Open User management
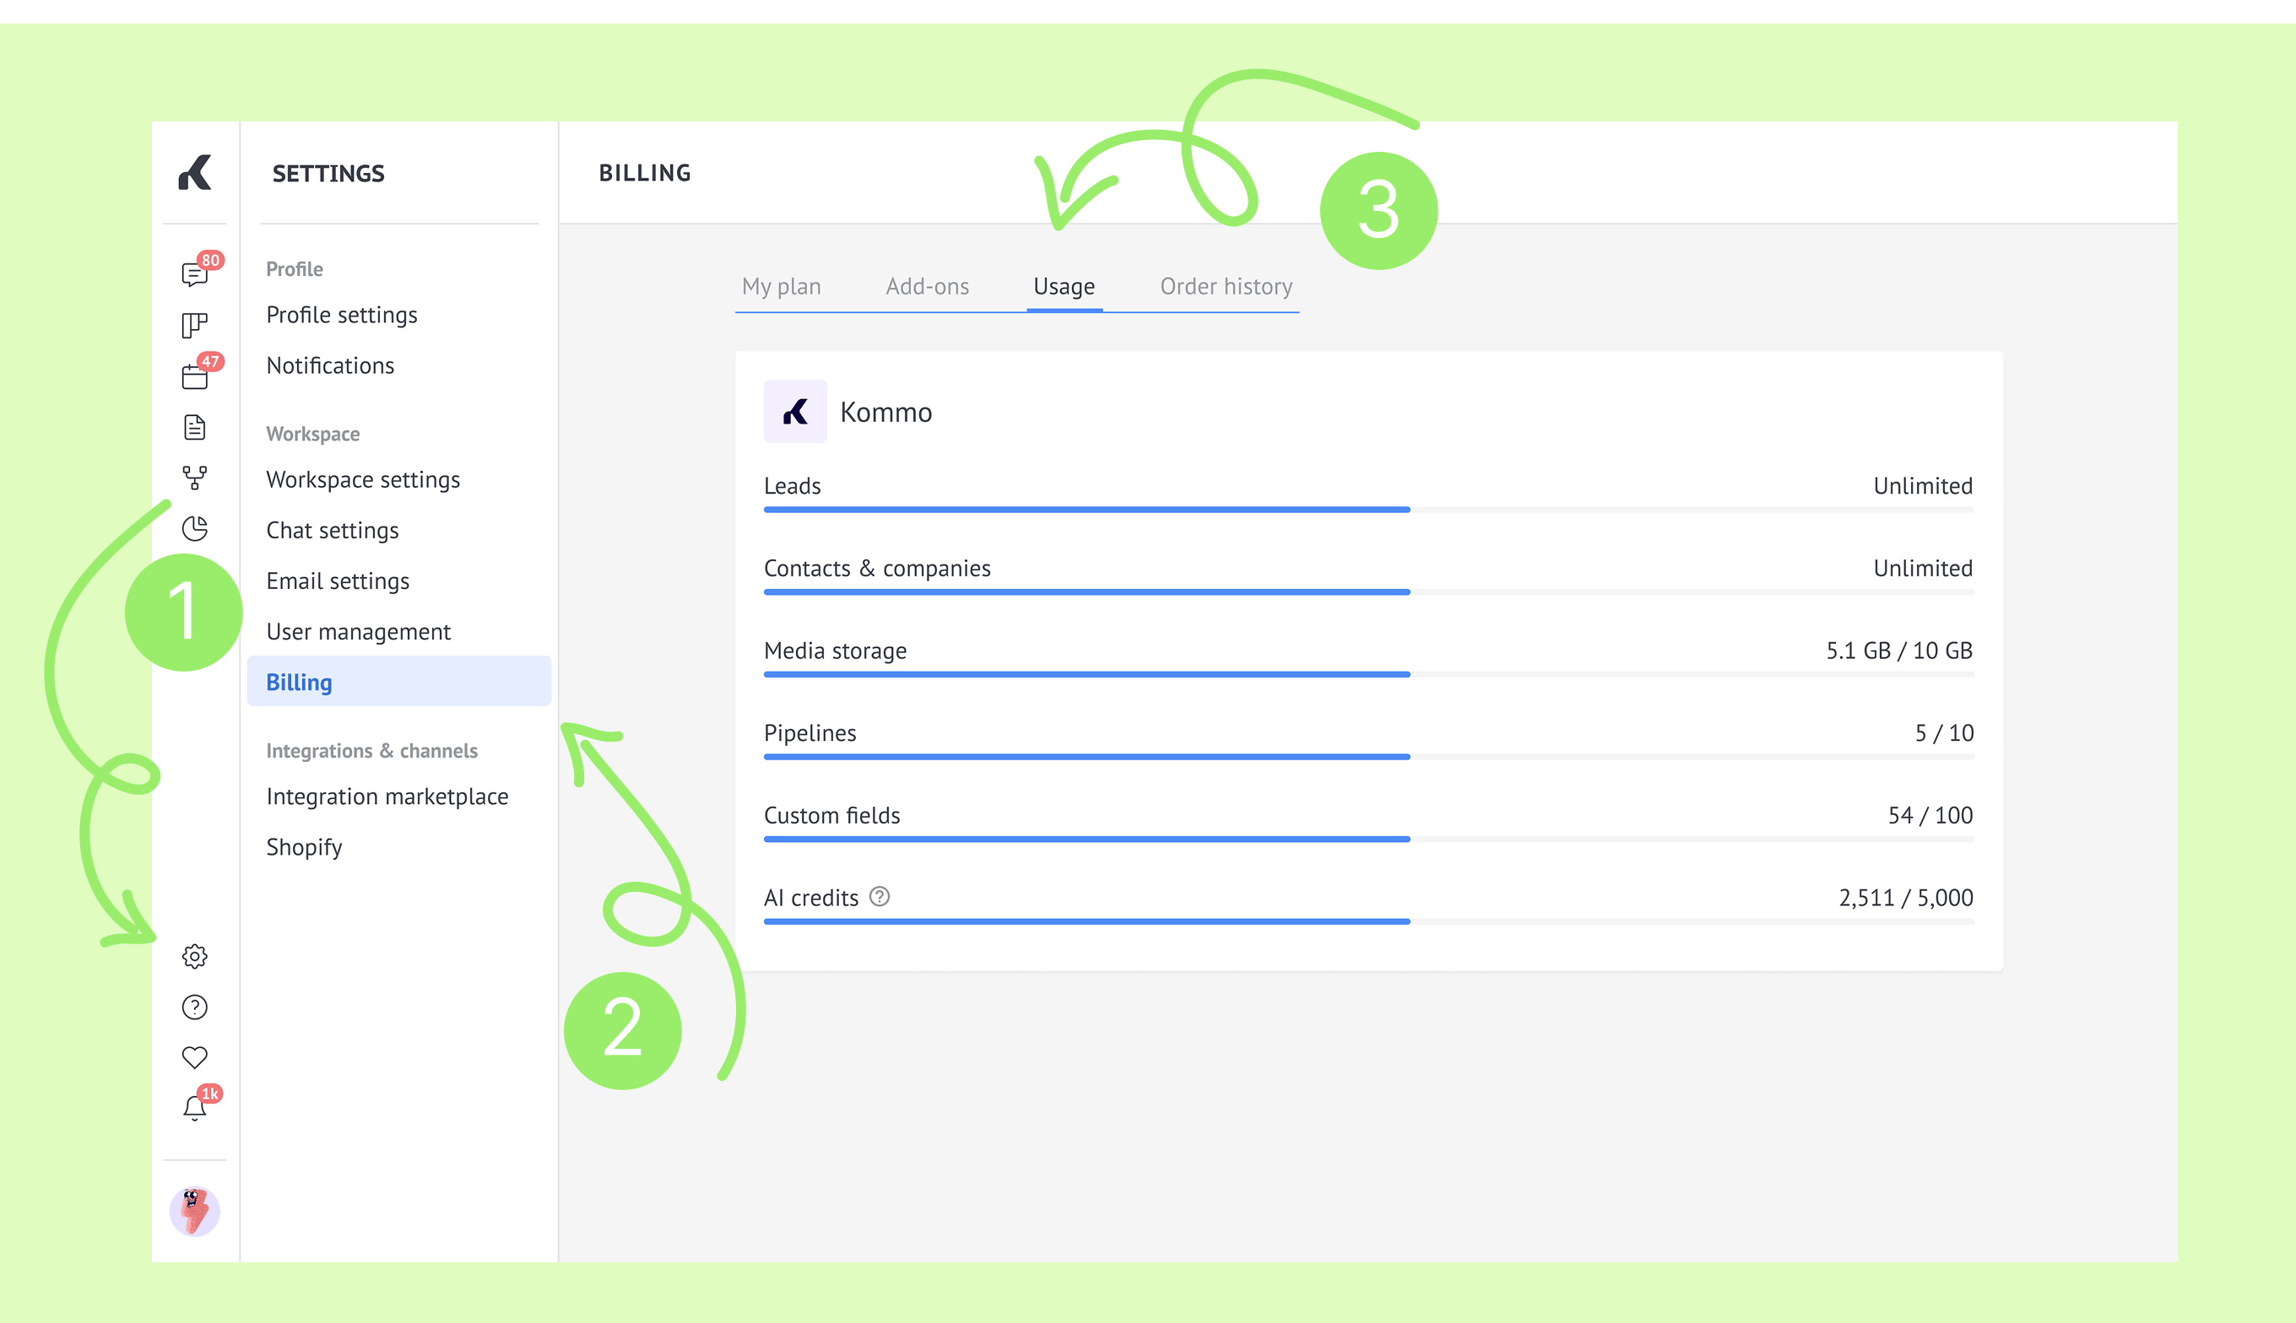 point(358,631)
